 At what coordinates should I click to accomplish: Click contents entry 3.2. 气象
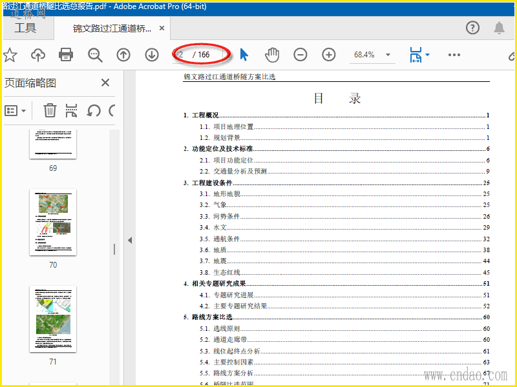click(344, 204)
